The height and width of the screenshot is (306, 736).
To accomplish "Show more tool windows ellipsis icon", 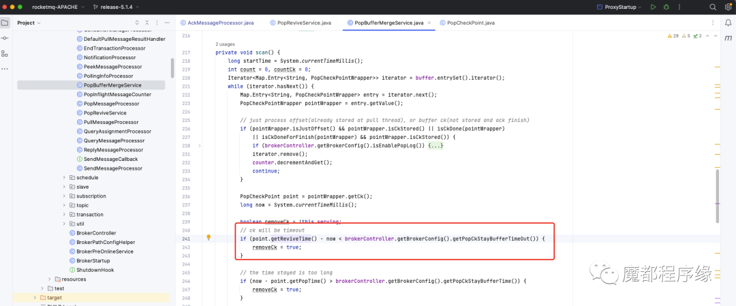I will pos(5,69).
